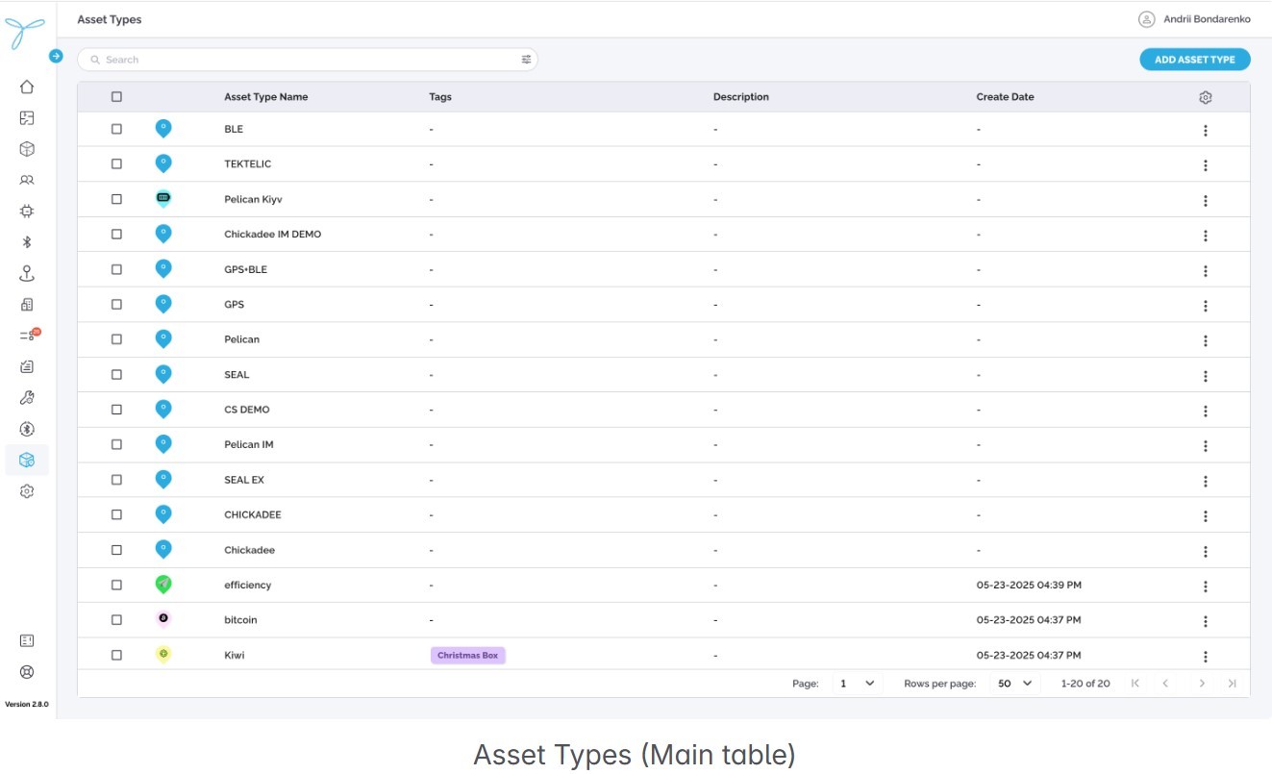Image resolution: width=1272 pixels, height=774 pixels.
Task: Sort by the Asset Type Name column header
Action: [266, 97]
